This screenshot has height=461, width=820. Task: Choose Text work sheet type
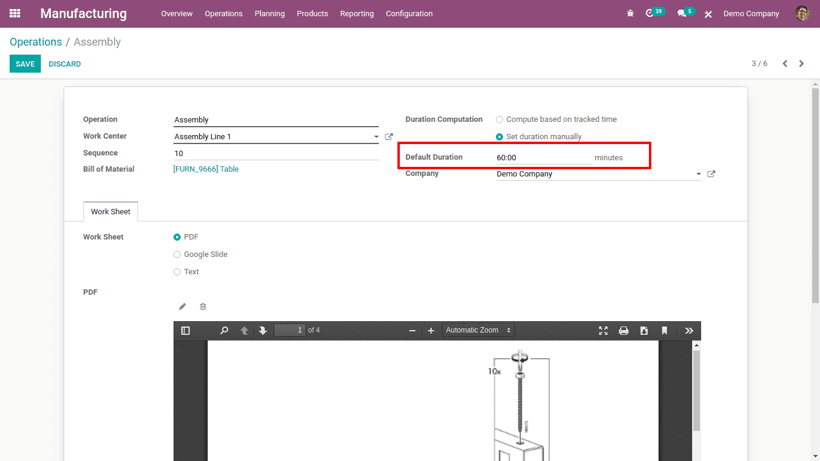point(177,272)
